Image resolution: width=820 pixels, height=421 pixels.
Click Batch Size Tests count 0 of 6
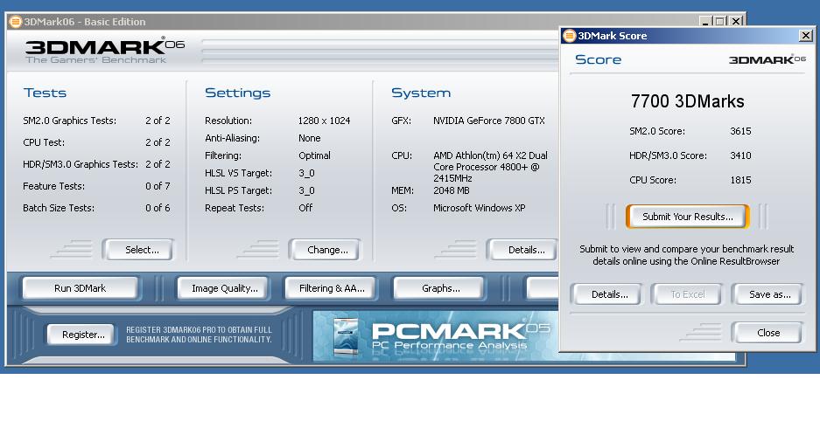pyautogui.click(x=158, y=208)
